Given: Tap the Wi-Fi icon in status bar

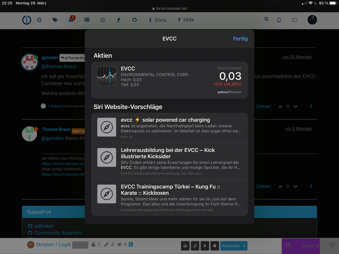Looking at the screenshot, I should tap(310, 3).
